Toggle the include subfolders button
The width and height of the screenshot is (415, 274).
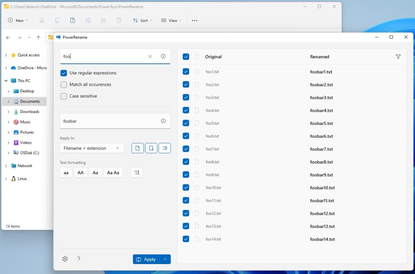(x=165, y=148)
